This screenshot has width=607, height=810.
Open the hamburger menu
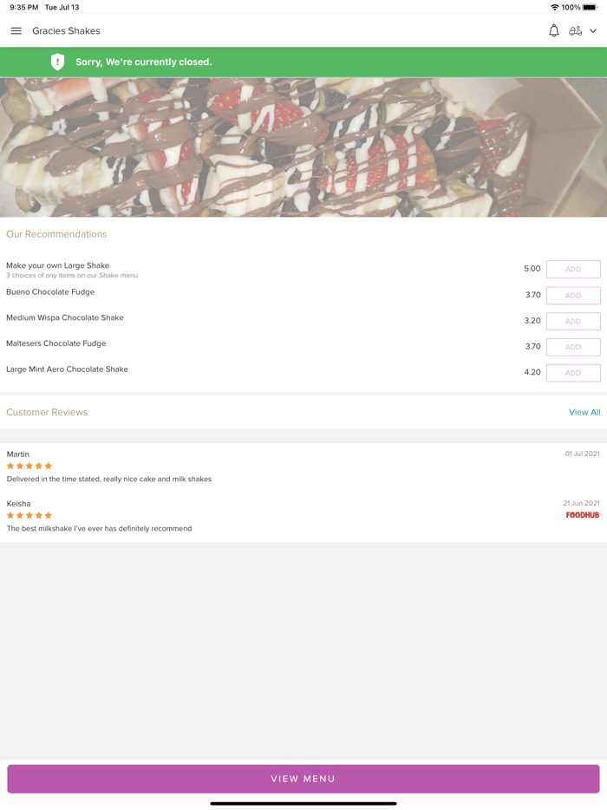[x=16, y=31]
